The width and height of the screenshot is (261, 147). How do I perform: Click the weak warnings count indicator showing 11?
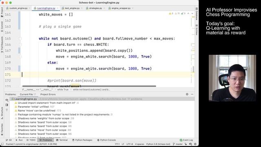click(x=177, y=13)
